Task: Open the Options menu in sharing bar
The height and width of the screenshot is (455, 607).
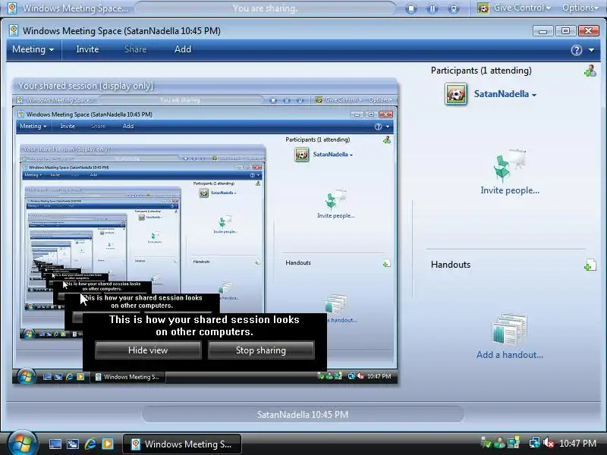Action: [x=580, y=8]
